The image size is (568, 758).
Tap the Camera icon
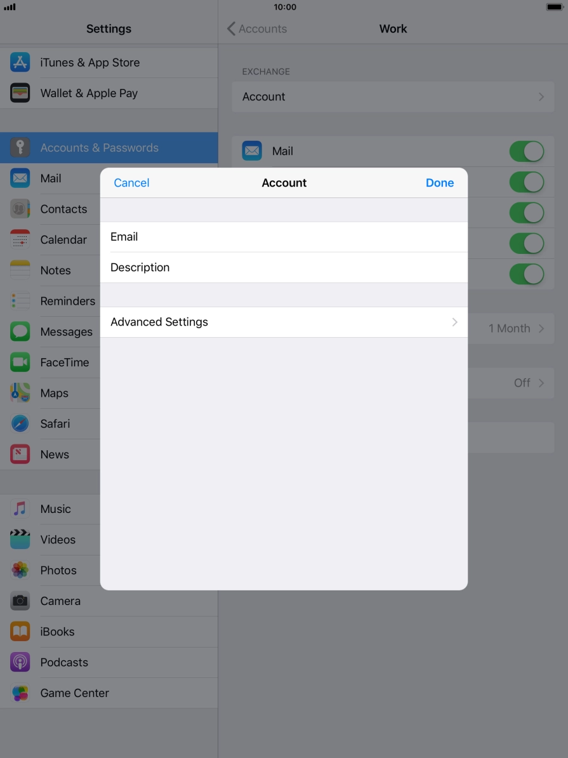pos(20,601)
